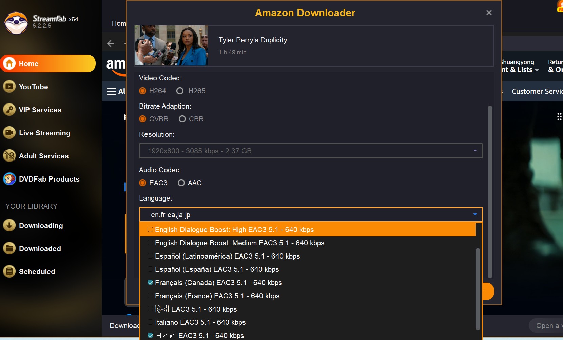563x340 pixels.
Task: Select H265 video codec
Action: pyautogui.click(x=191, y=91)
